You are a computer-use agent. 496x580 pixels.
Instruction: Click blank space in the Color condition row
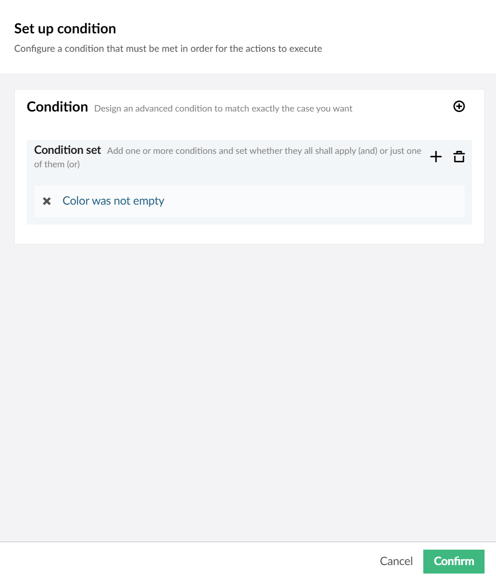tap(314, 201)
